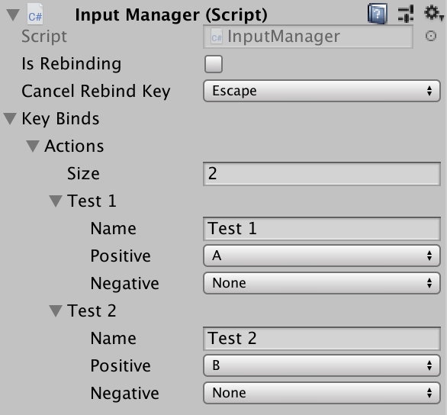Open the object picker circle beside InputManager
The width and height of the screenshot is (447, 415).
(x=431, y=36)
